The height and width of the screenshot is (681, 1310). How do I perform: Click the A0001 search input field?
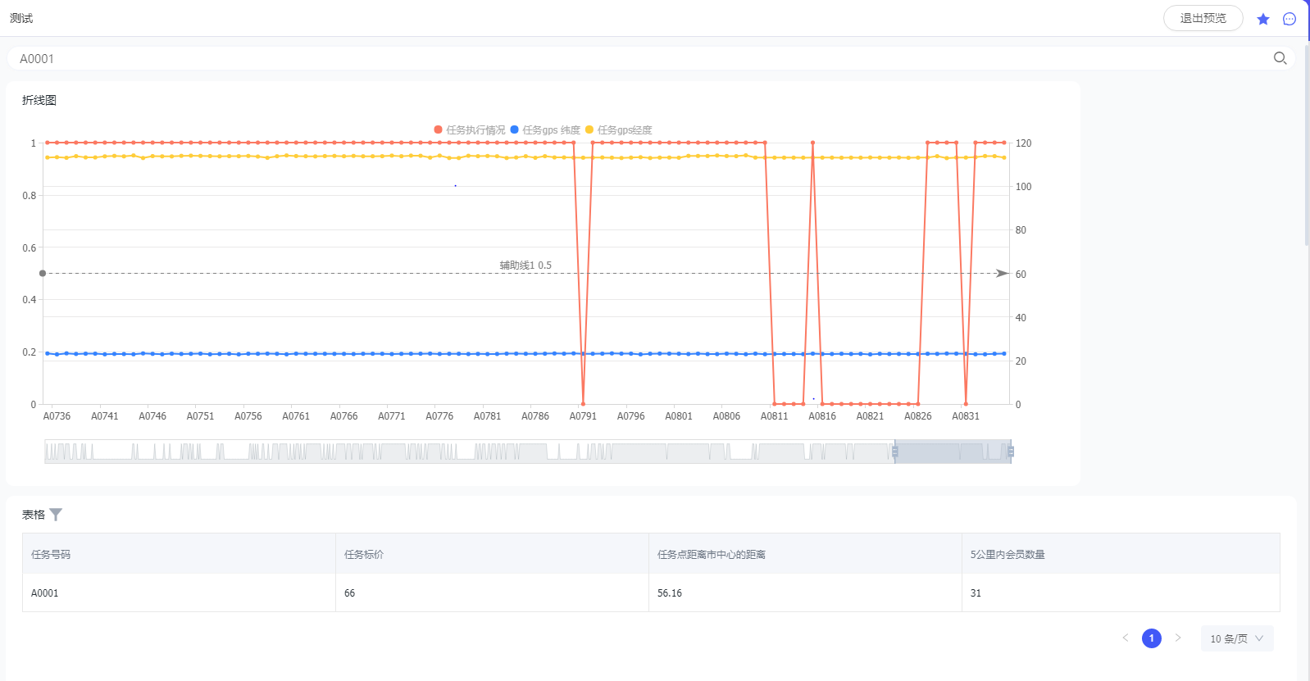click(x=639, y=59)
